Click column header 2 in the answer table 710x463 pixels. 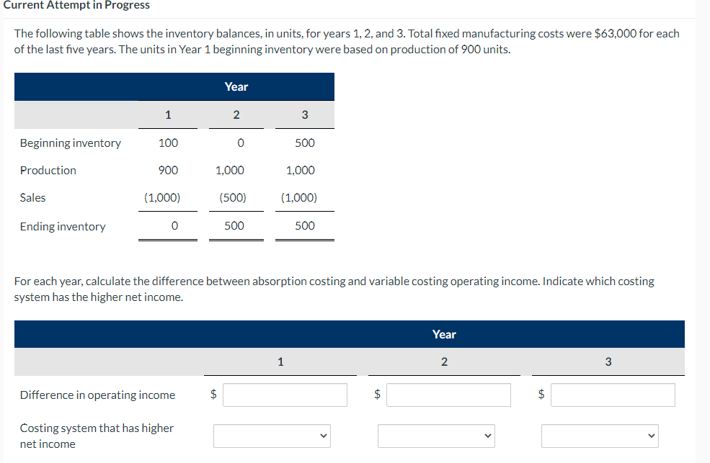(444, 361)
